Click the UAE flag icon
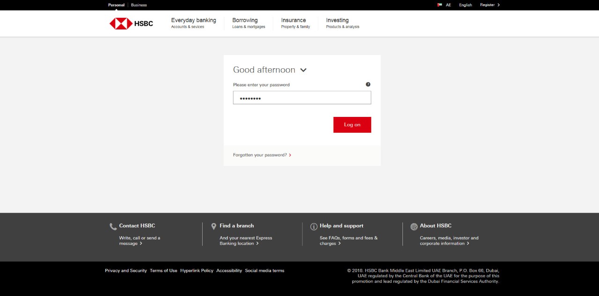Viewport: 599px width, 296px height. click(439, 5)
